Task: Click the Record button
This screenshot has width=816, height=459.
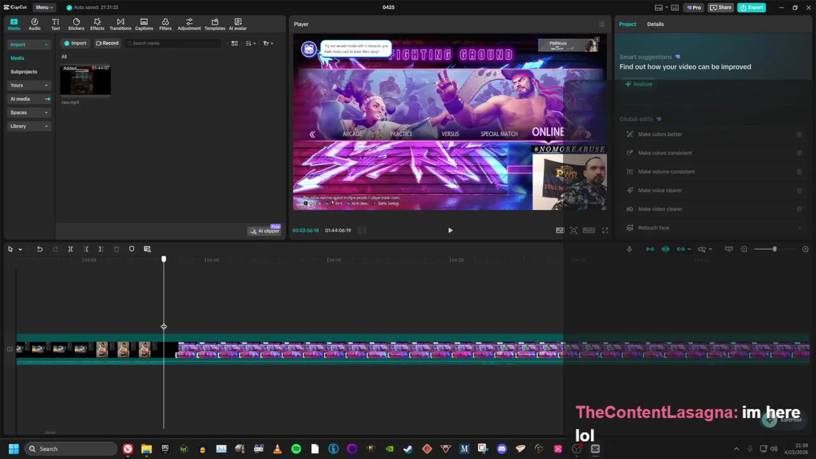Action: pos(107,43)
